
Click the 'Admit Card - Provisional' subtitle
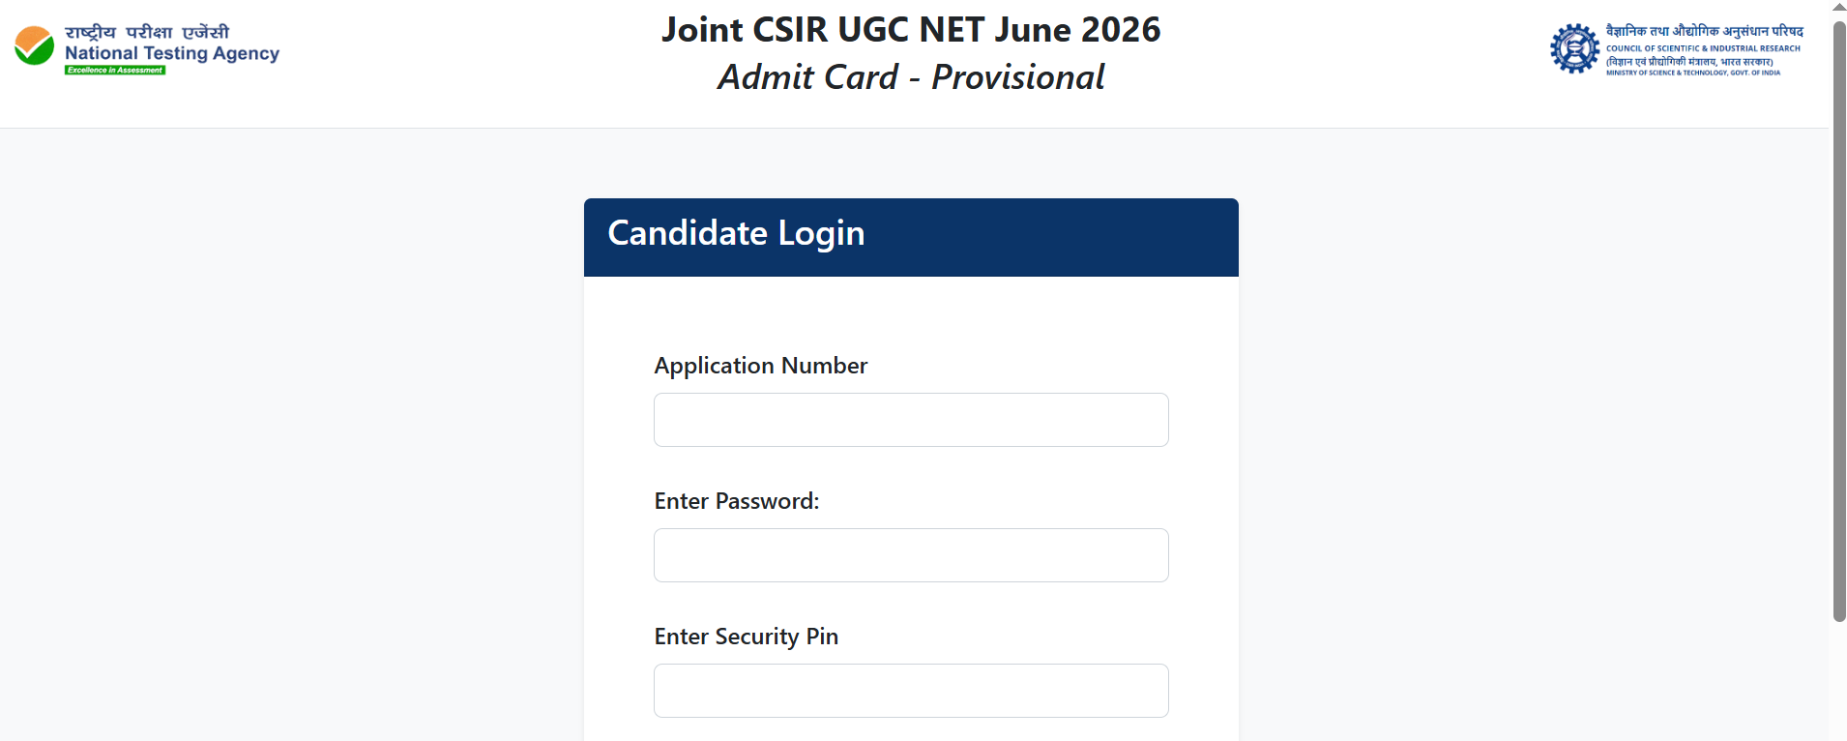coord(911,77)
